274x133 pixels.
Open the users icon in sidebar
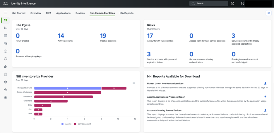coord(5,28)
